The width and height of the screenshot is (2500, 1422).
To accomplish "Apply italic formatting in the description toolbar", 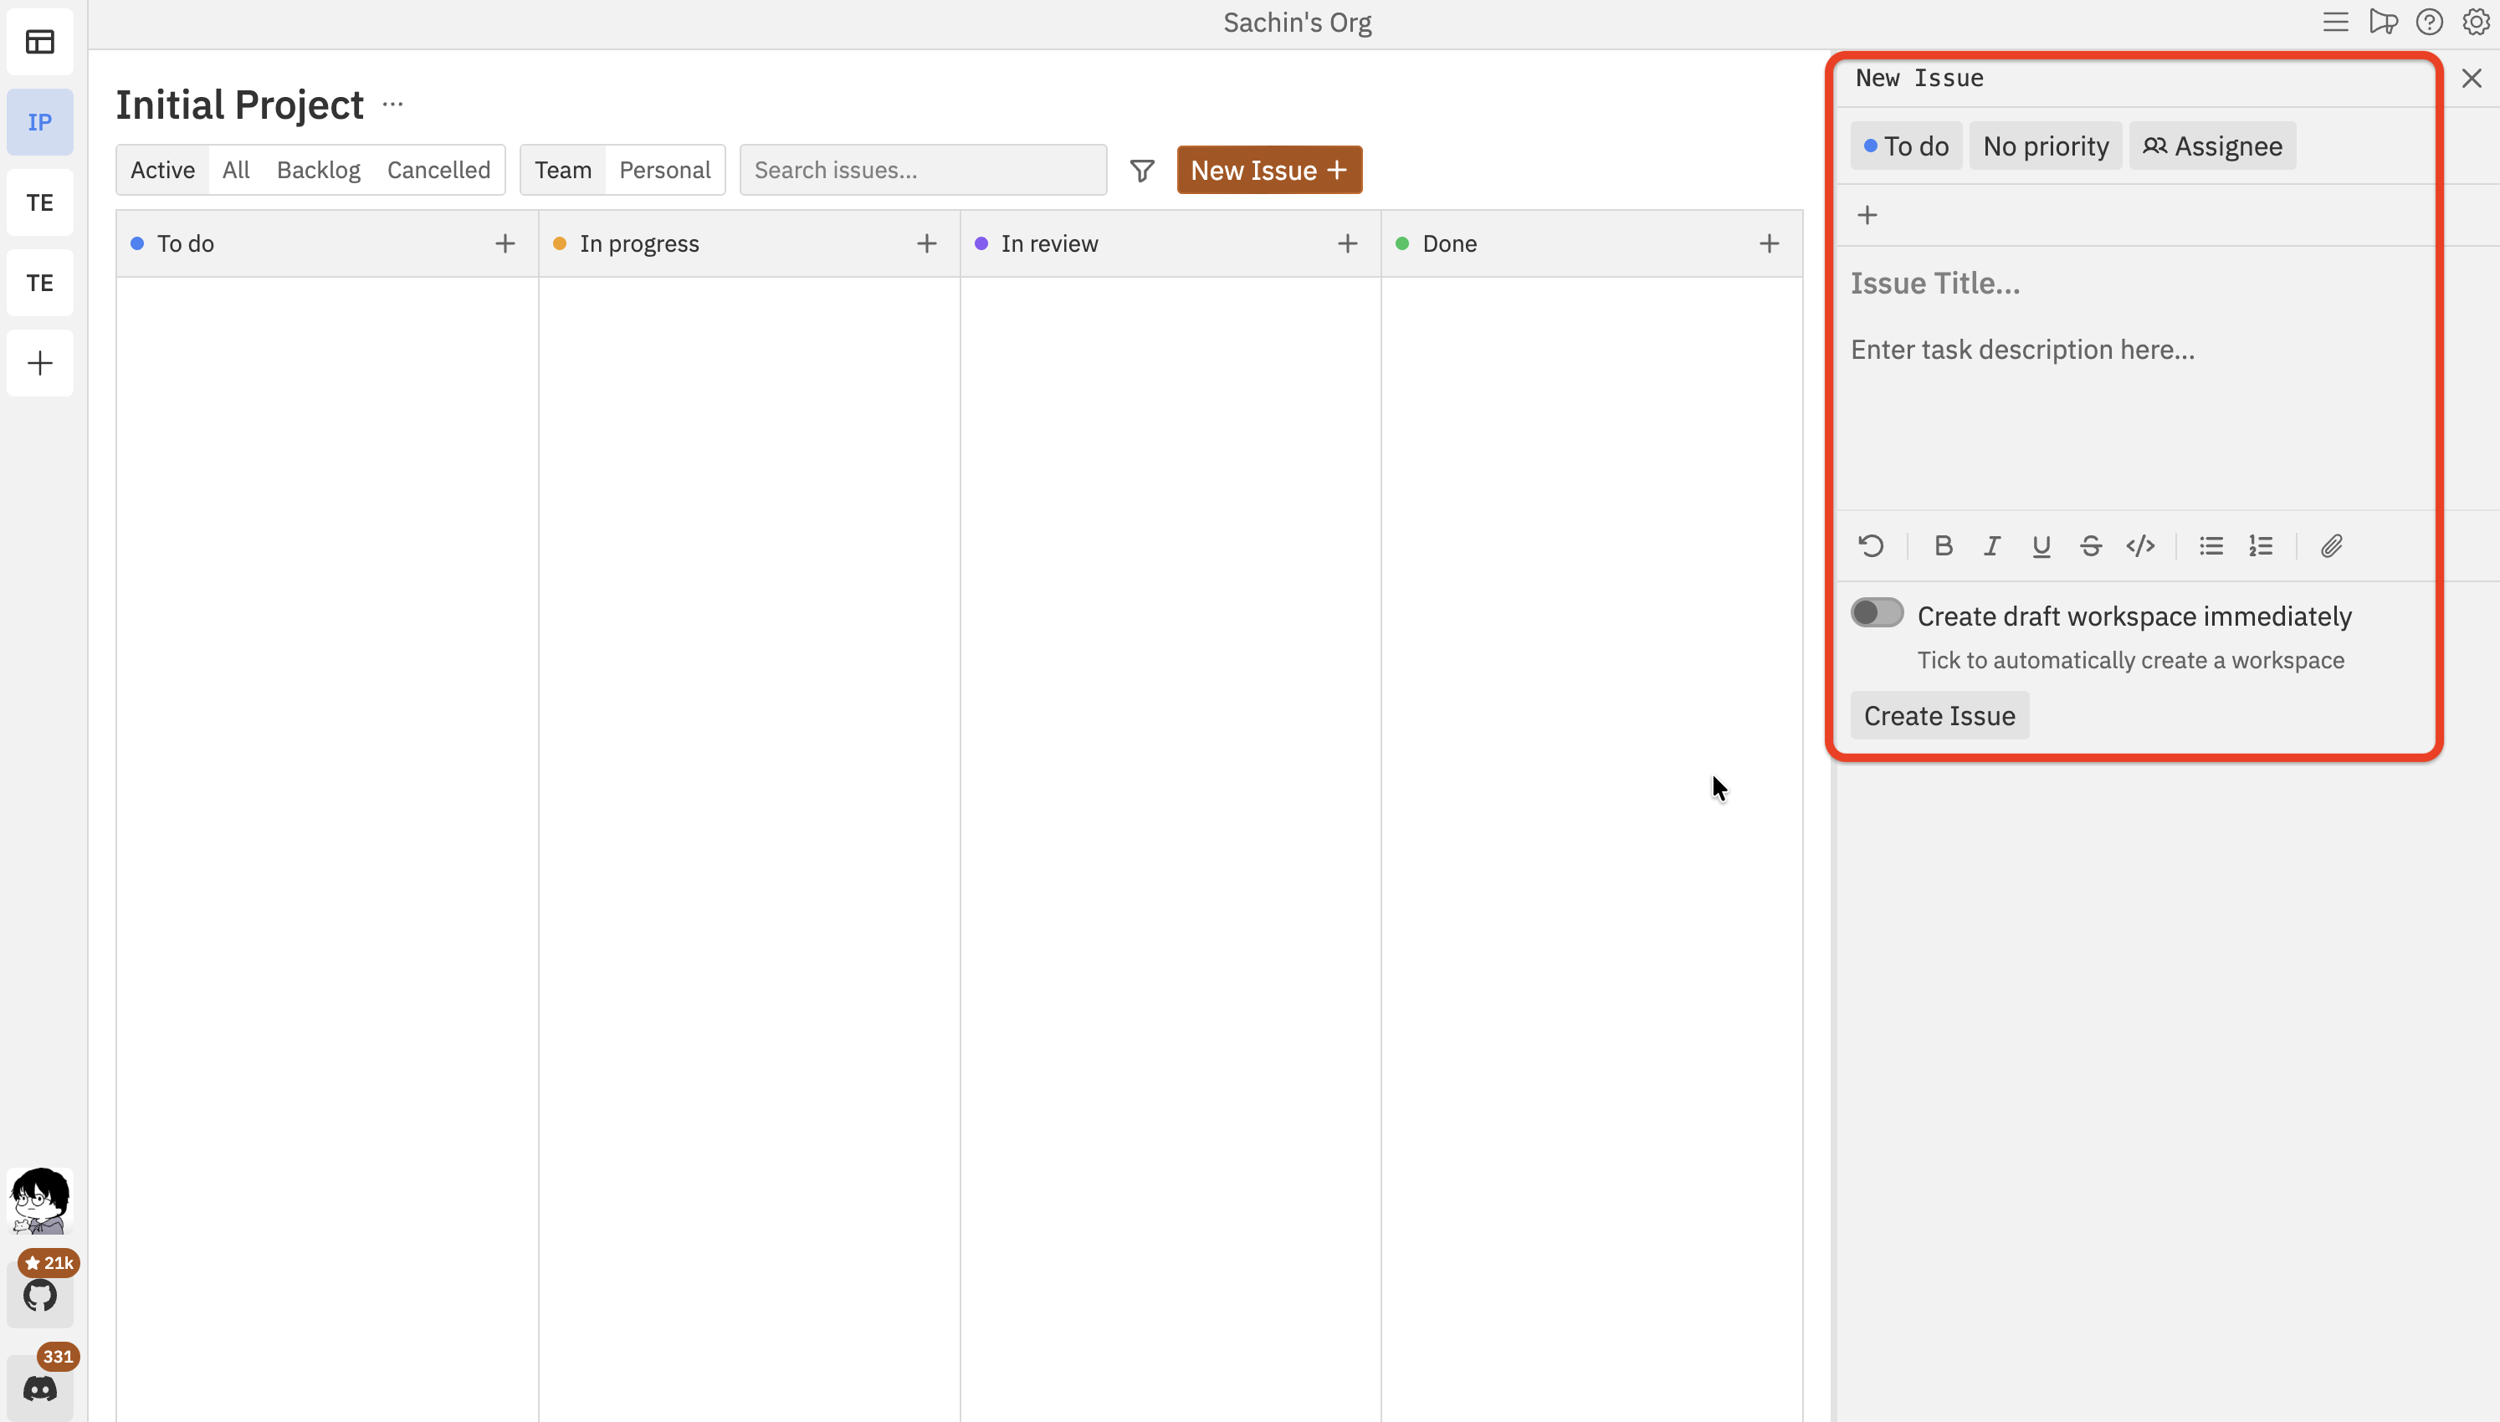I will 1991,546.
